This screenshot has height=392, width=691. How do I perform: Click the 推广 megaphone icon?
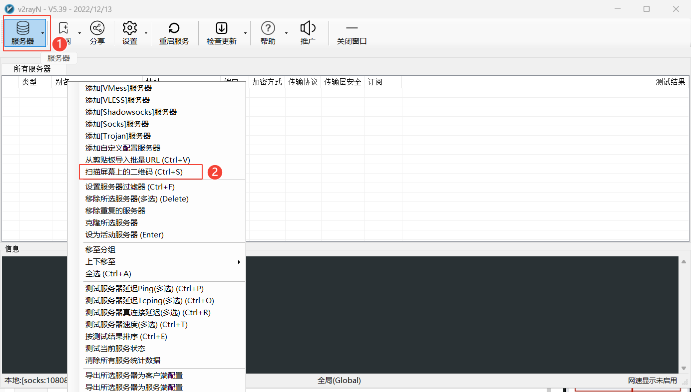308,28
